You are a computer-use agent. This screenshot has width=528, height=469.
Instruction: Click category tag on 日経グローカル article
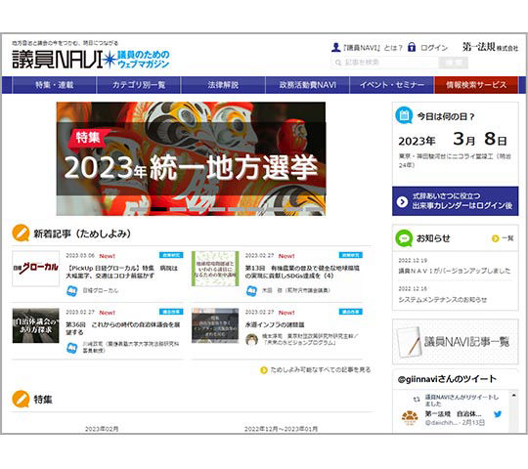coord(171,255)
